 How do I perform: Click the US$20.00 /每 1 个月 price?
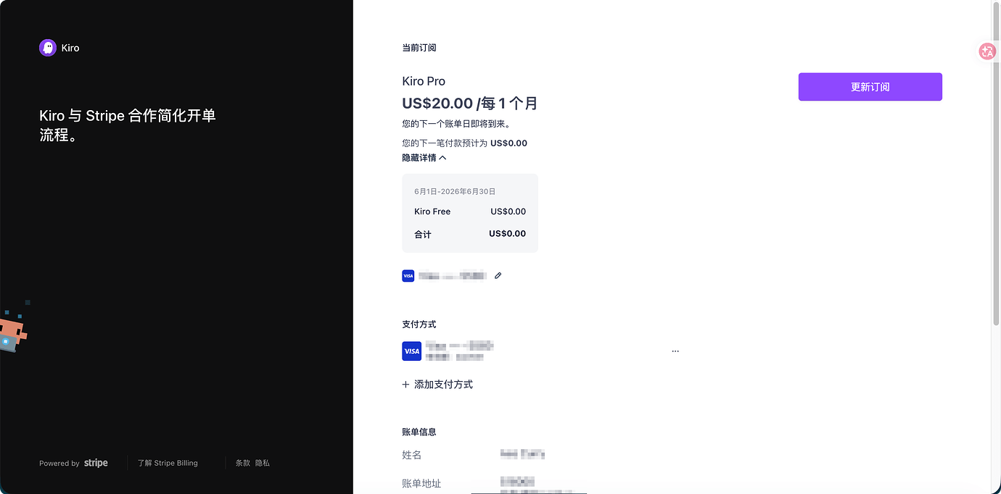click(x=470, y=104)
